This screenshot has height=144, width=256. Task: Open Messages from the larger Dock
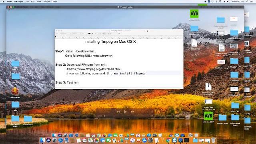point(102,140)
